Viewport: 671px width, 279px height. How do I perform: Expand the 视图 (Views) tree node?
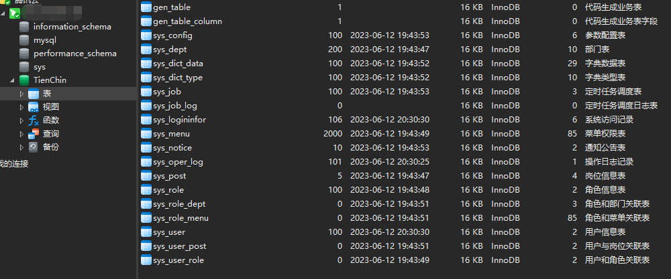pyautogui.click(x=21, y=107)
